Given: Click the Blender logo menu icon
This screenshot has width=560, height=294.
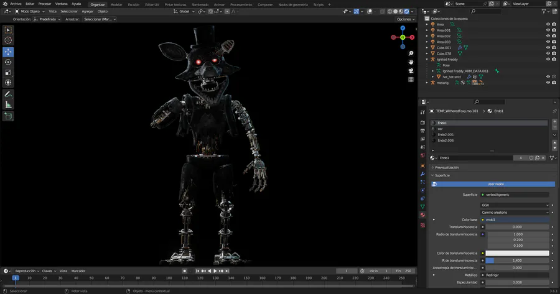Looking at the screenshot, I should click(4, 4).
